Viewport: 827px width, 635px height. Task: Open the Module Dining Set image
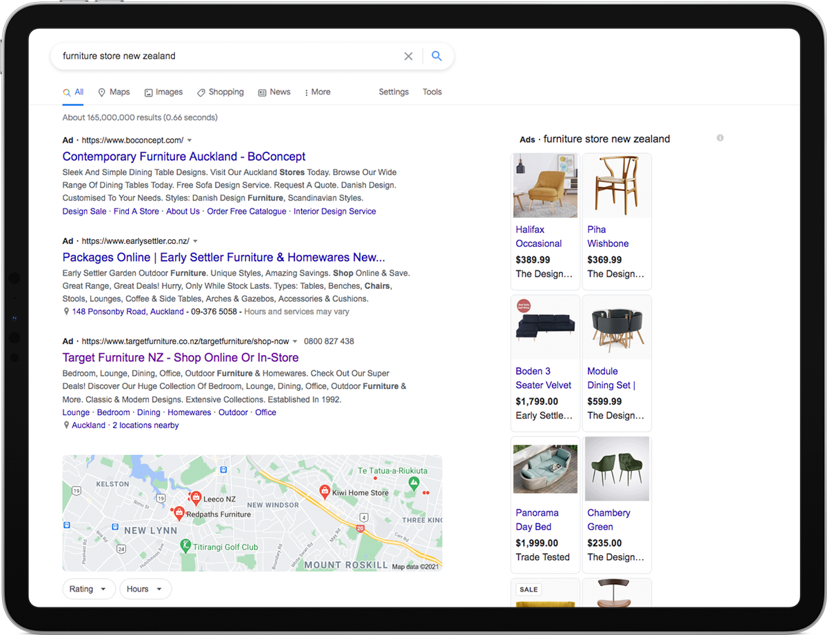(617, 327)
